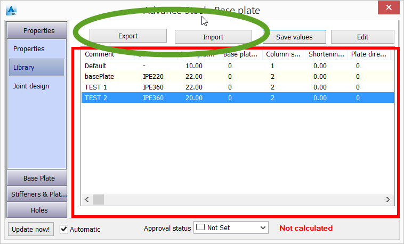Click the Export button
This screenshot has width=404, height=244.
click(128, 36)
